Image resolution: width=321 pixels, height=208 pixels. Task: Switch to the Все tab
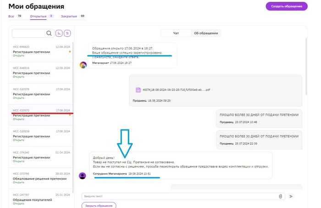(11, 16)
